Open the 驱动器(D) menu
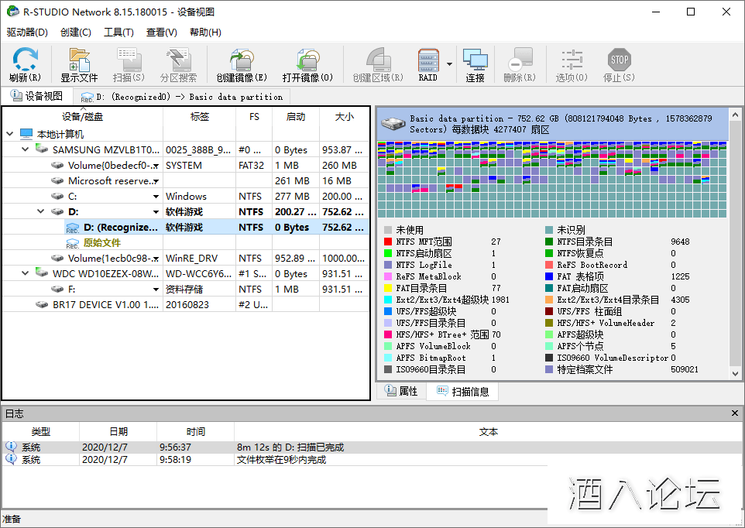Screen dimensions: 745x528 tap(27, 33)
